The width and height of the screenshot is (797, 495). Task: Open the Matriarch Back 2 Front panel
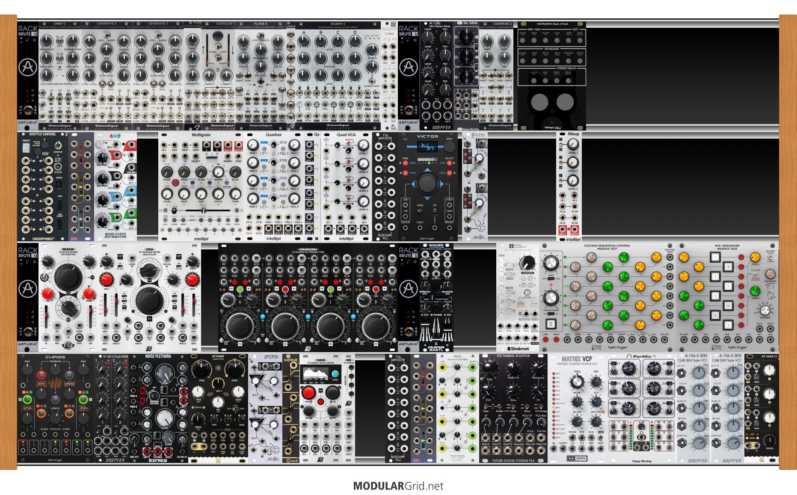(552, 76)
